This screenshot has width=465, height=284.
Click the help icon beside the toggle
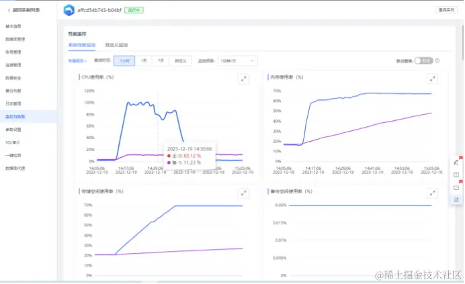pyautogui.click(x=437, y=61)
